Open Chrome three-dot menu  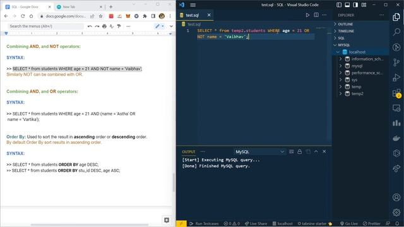pos(170,16)
